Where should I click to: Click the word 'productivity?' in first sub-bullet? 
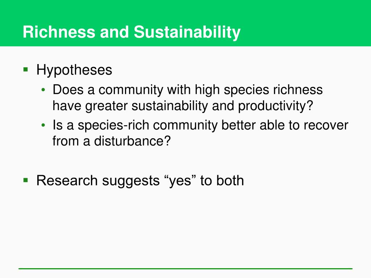pyautogui.click(x=275, y=106)
